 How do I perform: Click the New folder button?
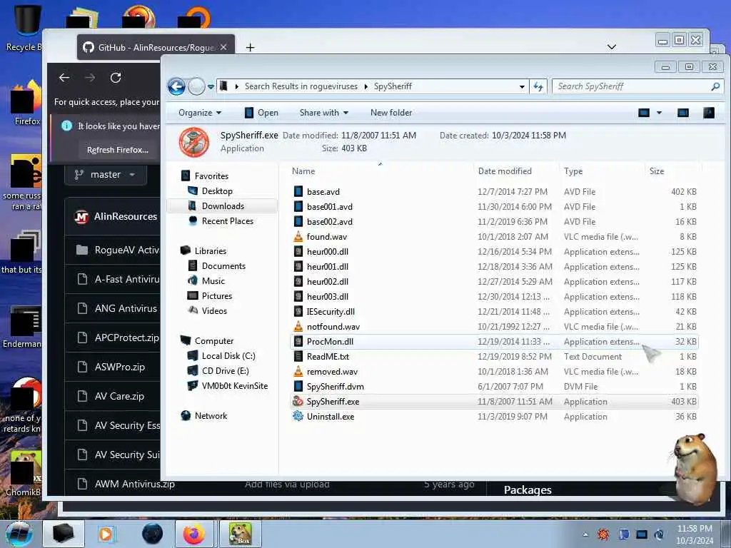(391, 113)
